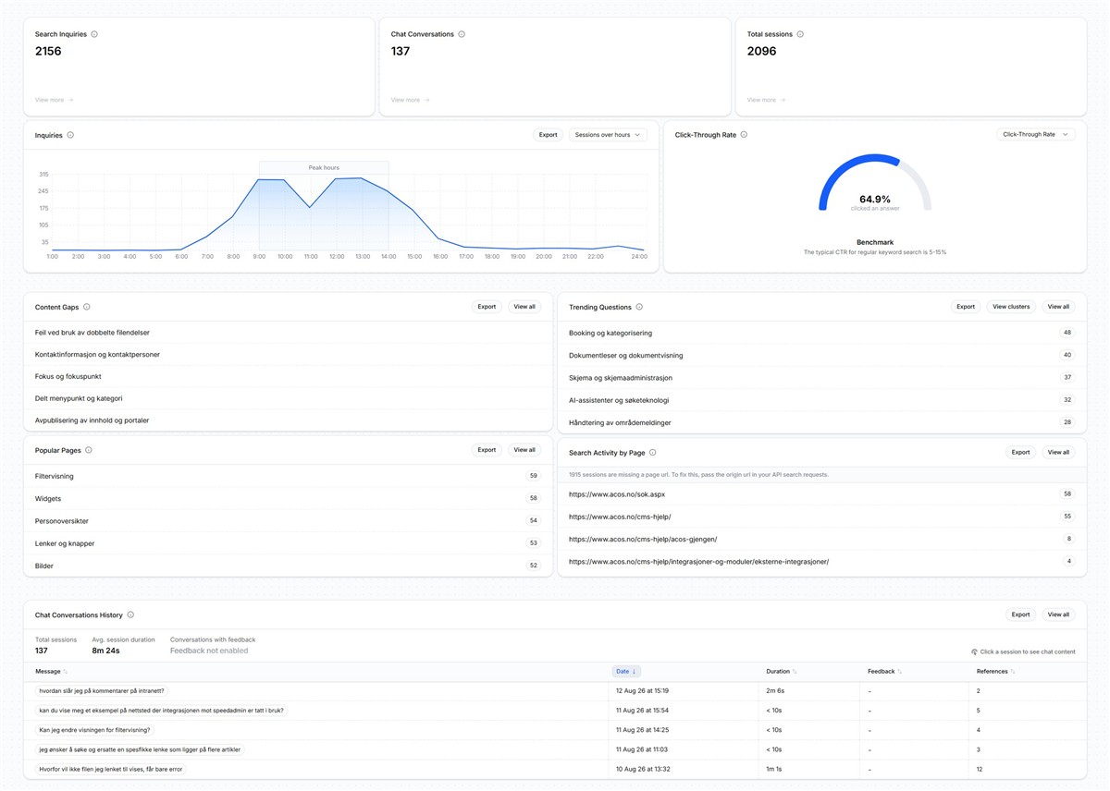1110x791 pixels.
Task: Click info icon next to Chat Conversations History
Action: [130, 615]
